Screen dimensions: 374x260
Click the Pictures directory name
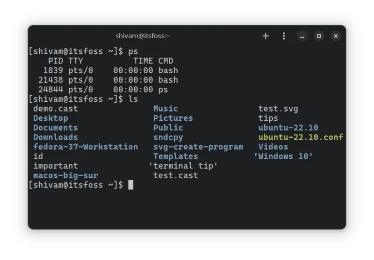pyautogui.click(x=173, y=119)
